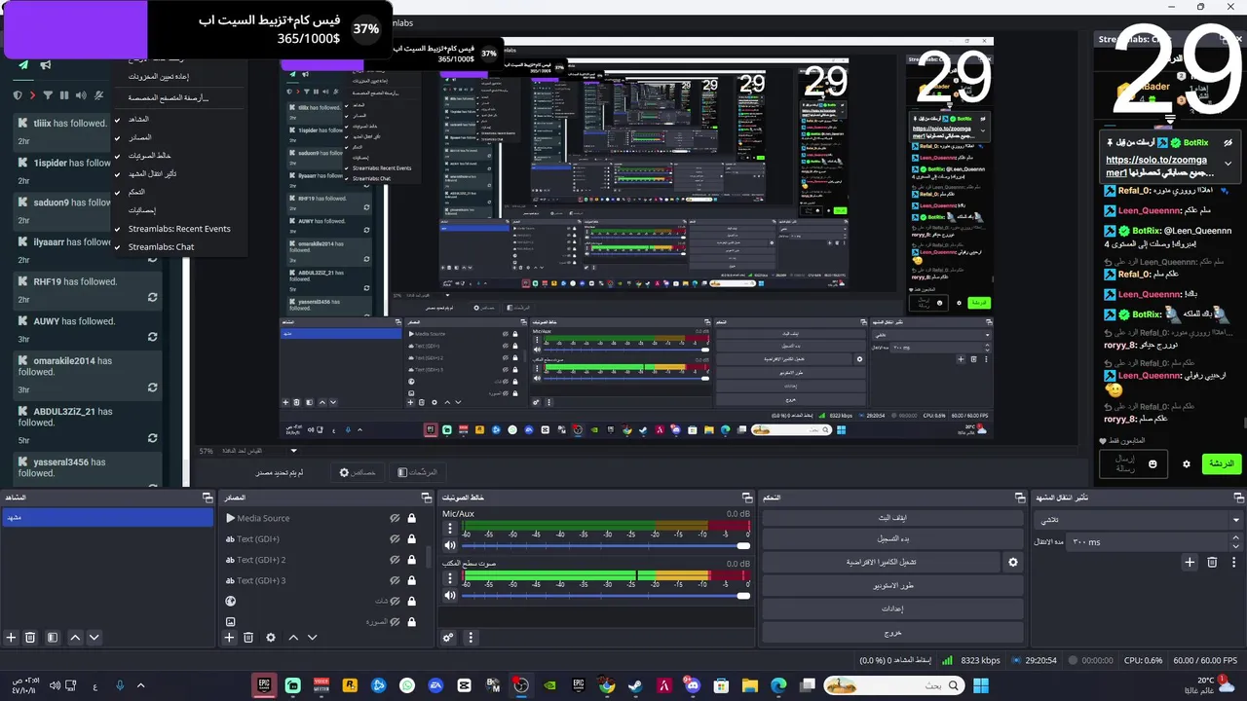The image size is (1247, 701).
Task: Click the red skip alert arrow
Action: [32, 95]
